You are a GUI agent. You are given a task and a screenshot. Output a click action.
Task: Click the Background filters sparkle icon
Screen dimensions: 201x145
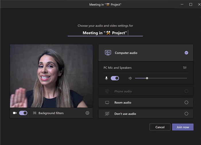[x=34, y=113]
